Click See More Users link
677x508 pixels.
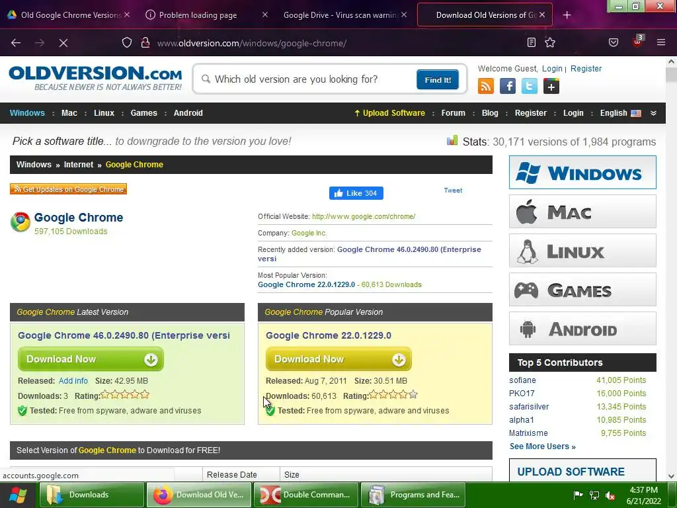coord(542,446)
